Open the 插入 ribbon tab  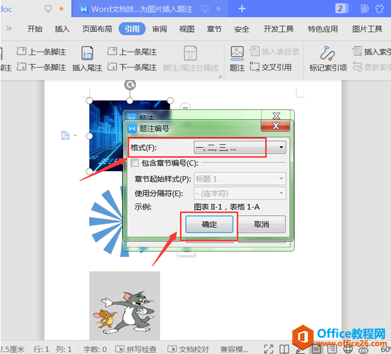tap(62, 29)
